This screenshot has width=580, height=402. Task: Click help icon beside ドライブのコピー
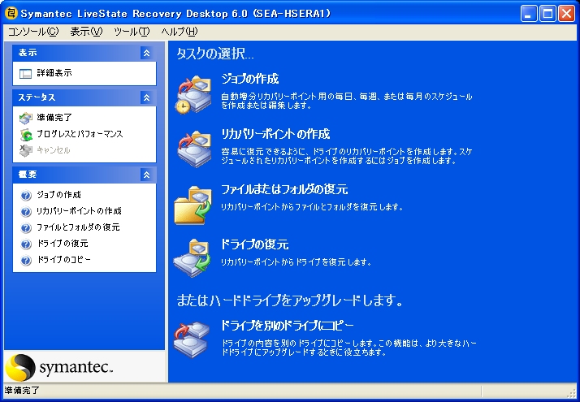(26, 260)
